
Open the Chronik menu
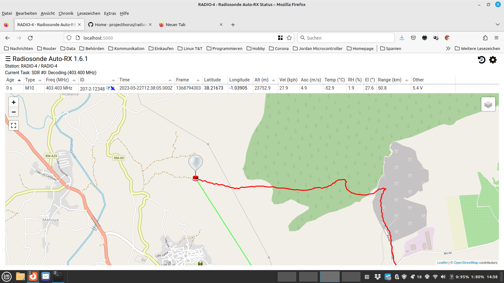(x=66, y=13)
